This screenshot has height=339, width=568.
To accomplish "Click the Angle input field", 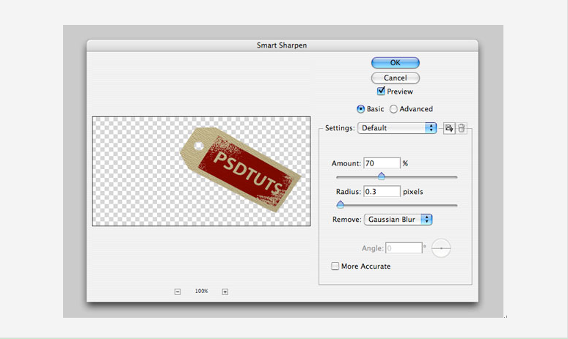I will click(x=404, y=248).
